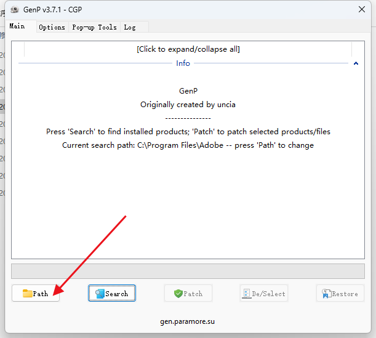Click the Restore button
This screenshot has width=376, height=338.
[340, 293]
